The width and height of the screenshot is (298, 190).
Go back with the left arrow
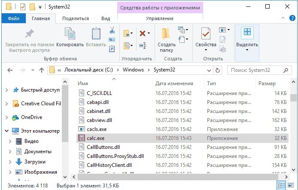(x=10, y=70)
